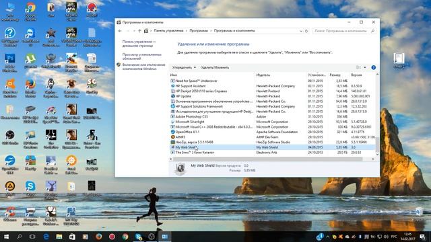The image size is (431, 242).
Task: Click the vertical scrollbar thumb of the programs list
Action: [377, 145]
